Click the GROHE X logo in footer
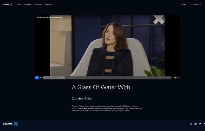 pyautogui.click(x=10, y=124)
